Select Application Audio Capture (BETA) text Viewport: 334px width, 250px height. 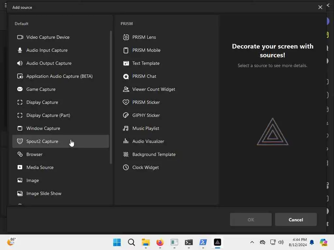click(59, 76)
